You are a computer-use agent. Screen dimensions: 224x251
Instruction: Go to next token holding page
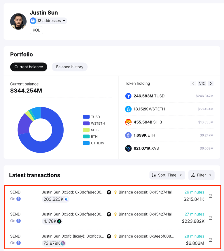point(211,83)
